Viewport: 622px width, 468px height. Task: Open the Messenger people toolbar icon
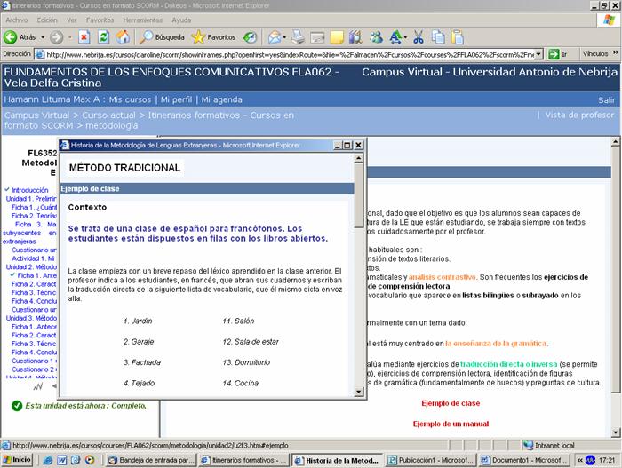coord(376,37)
